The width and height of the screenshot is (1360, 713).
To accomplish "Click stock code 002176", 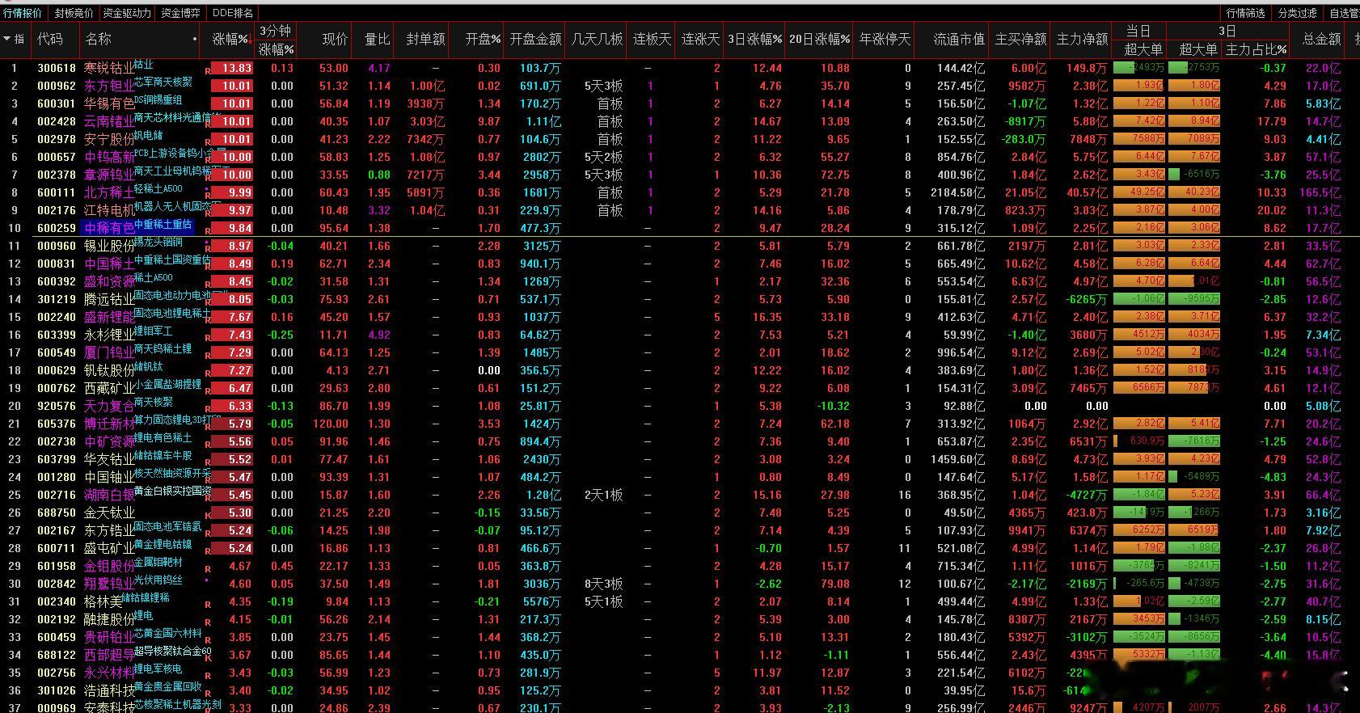I will coord(57,211).
